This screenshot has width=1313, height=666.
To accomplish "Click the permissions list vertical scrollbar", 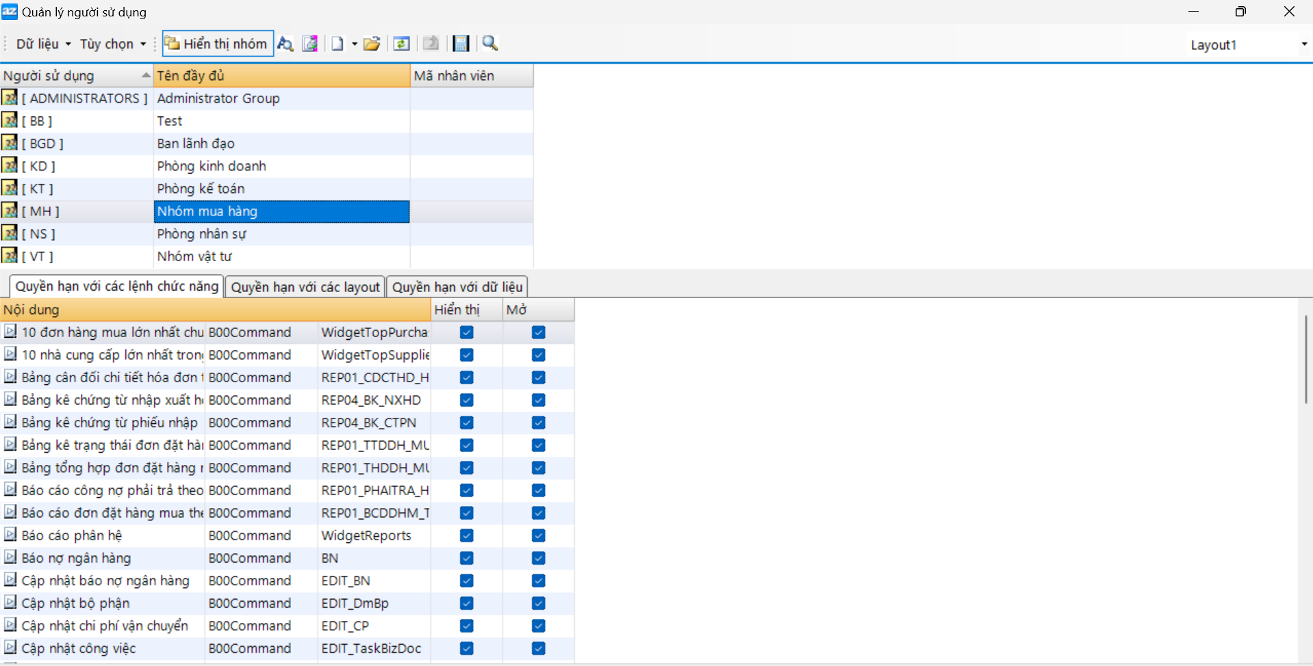I will pos(1305,359).
